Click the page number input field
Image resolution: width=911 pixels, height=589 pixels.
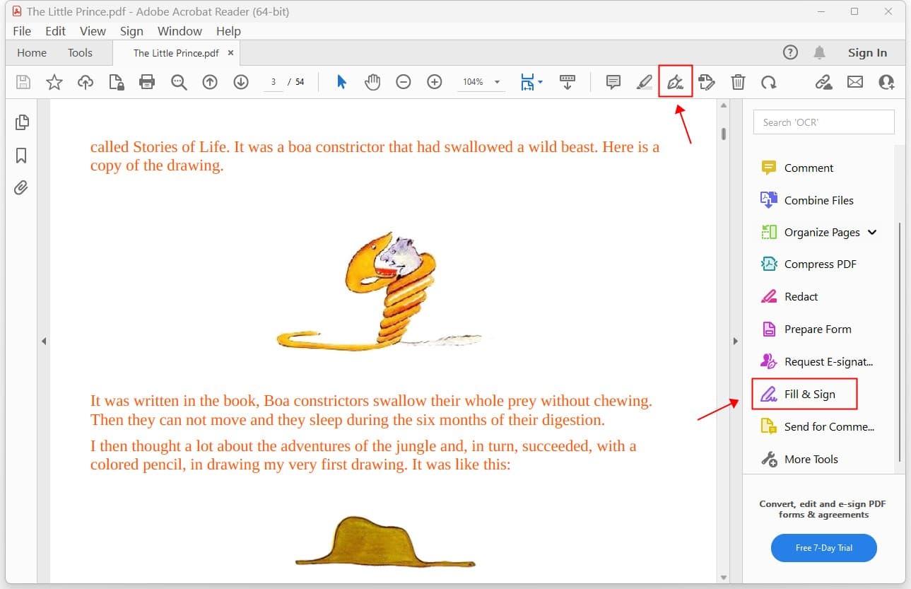(x=274, y=82)
